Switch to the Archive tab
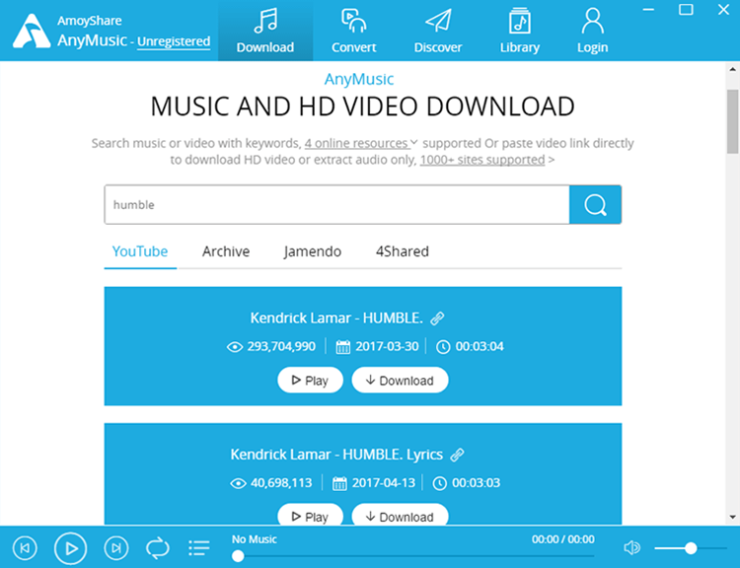This screenshot has width=740, height=568. [x=226, y=251]
